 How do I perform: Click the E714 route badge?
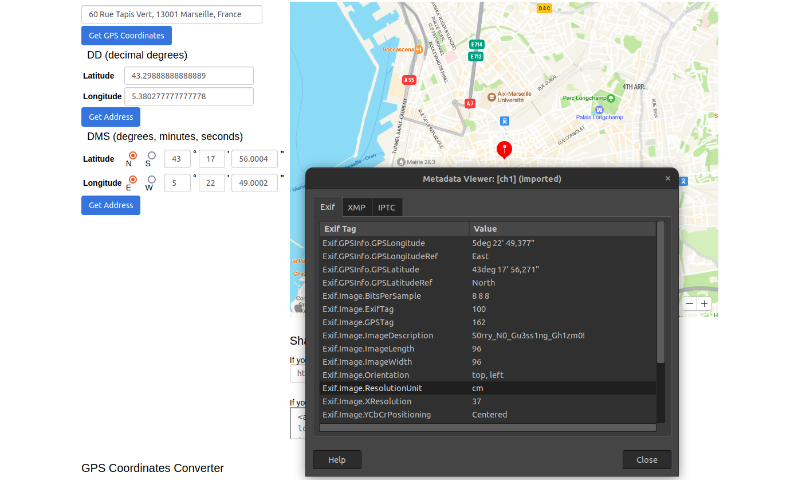pyautogui.click(x=475, y=44)
